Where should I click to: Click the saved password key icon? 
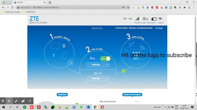pos(123,8)
